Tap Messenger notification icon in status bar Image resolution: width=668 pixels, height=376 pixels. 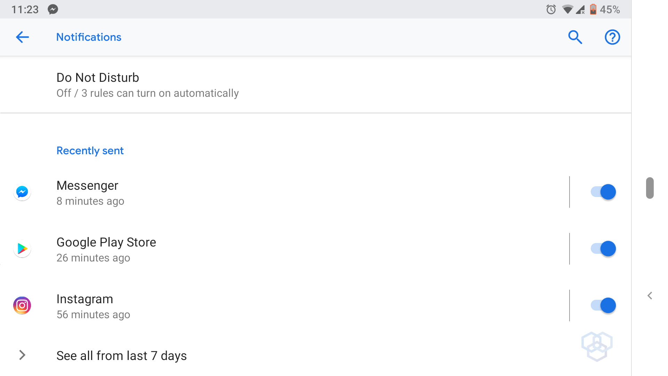(x=53, y=9)
